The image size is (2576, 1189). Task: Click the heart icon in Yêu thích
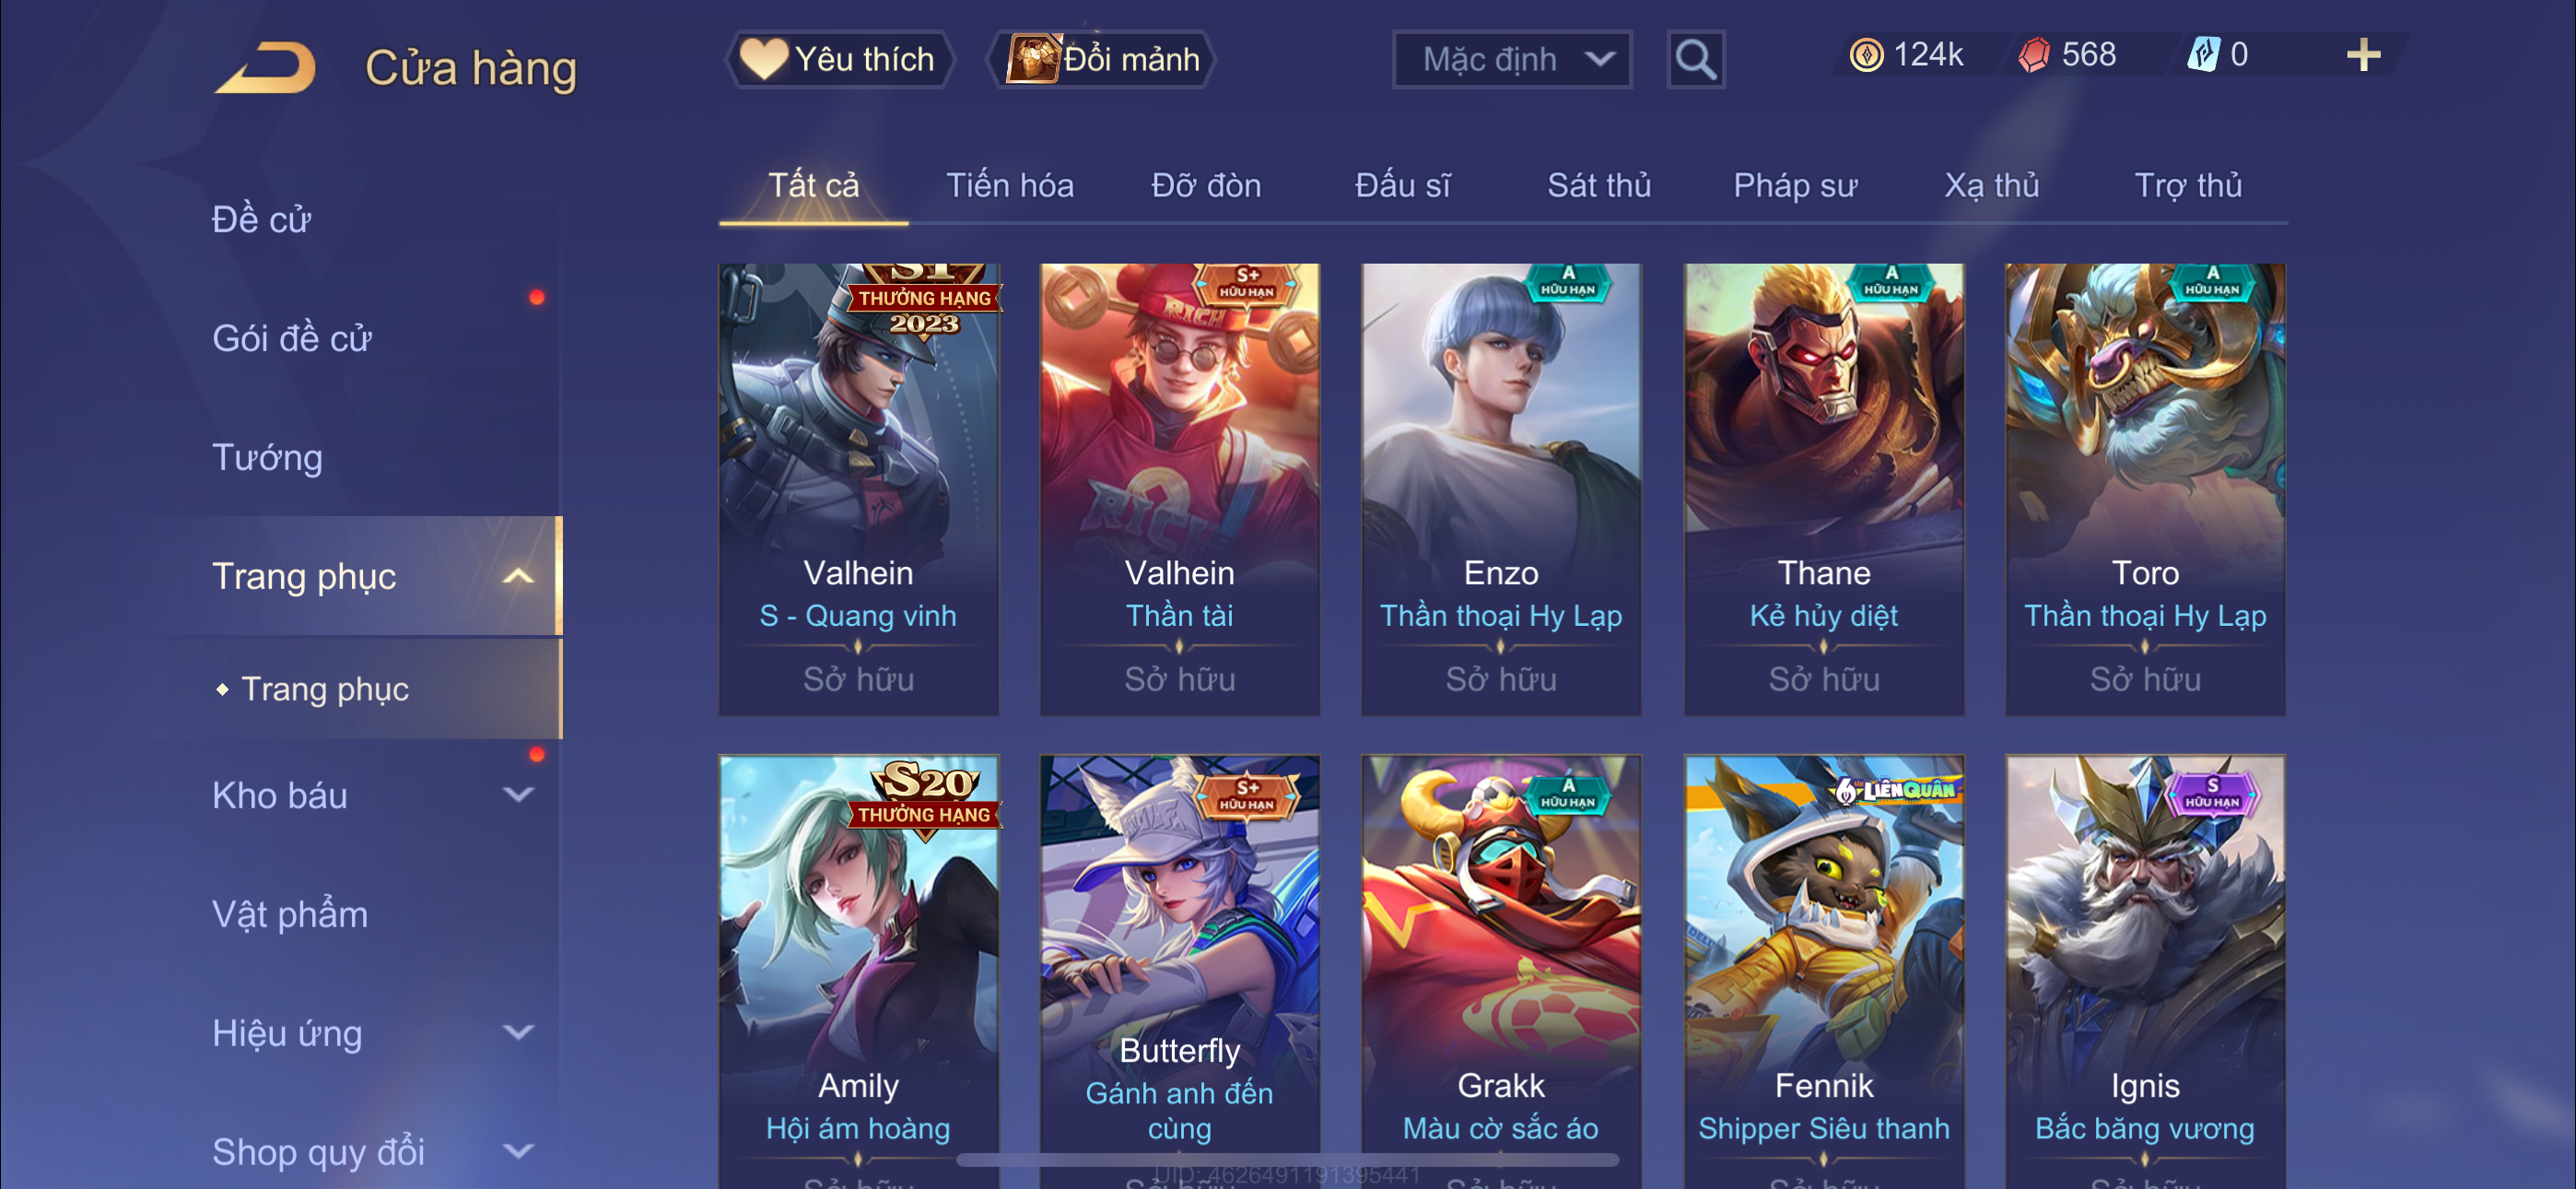pyautogui.click(x=764, y=59)
